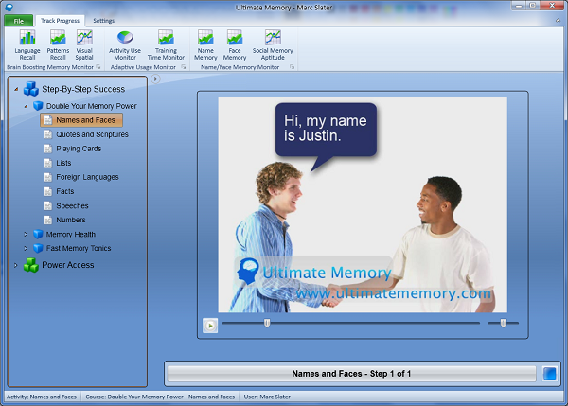Screen dimensions: 568x406
Task: Click the Fast Memory Tonics cube icon
Action: click(x=38, y=248)
